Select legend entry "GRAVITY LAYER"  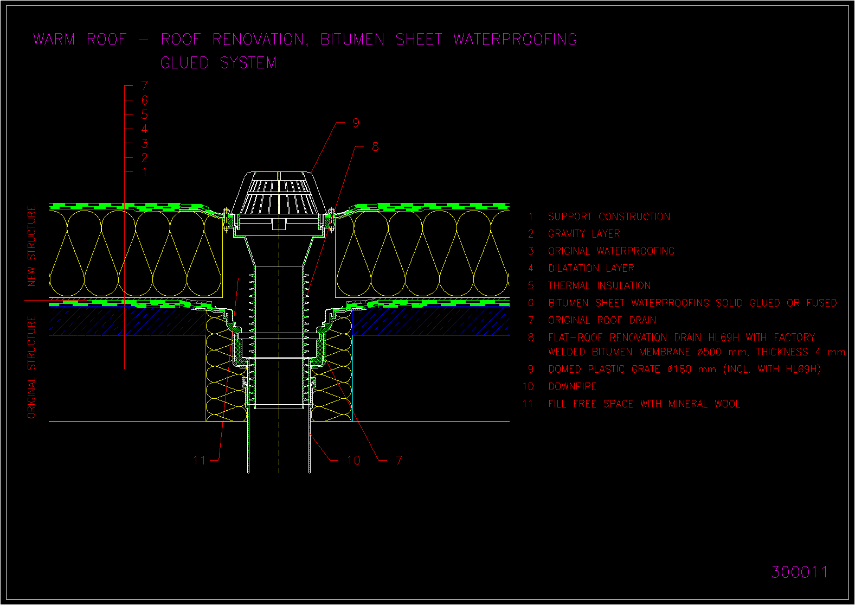tap(584, 234)
